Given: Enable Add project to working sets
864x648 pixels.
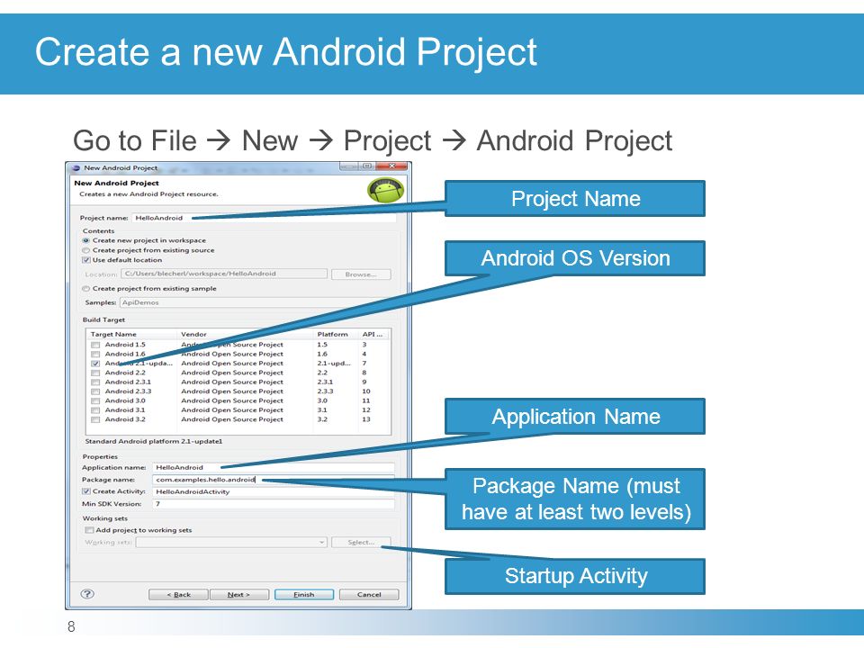Looking at the screenshot, I should [x=89, y=530].
